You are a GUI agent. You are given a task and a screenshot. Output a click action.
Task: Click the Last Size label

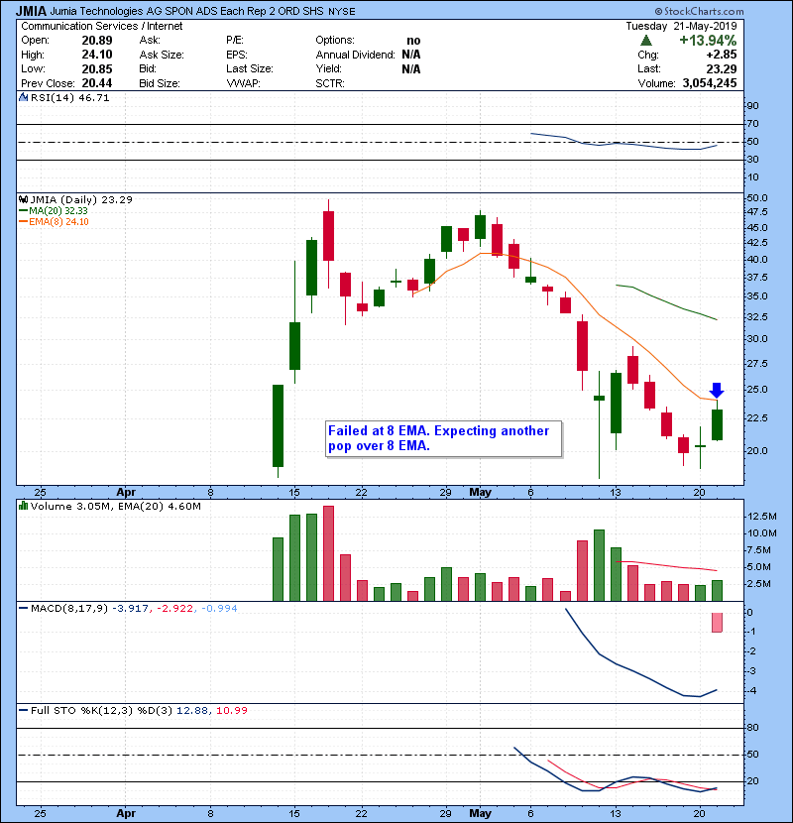pyautogui.click(x=250, y=68)
